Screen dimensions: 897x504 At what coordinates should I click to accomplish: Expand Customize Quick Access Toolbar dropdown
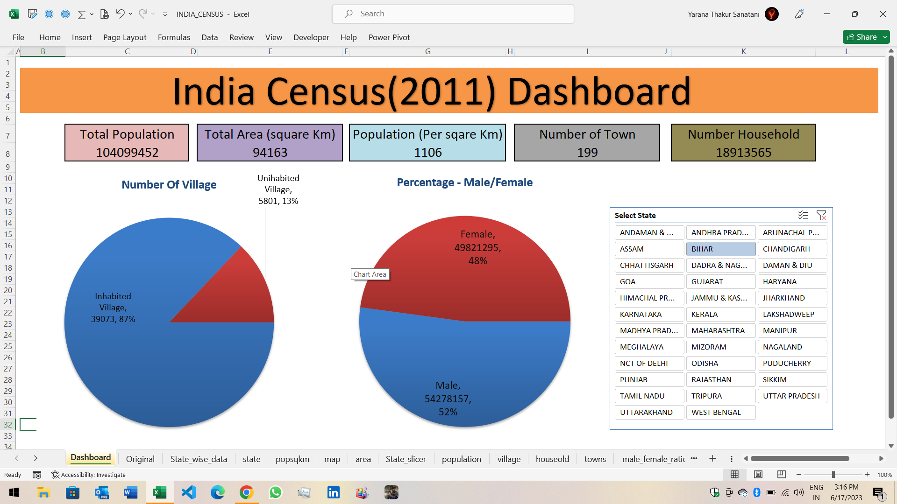[165, 14]
